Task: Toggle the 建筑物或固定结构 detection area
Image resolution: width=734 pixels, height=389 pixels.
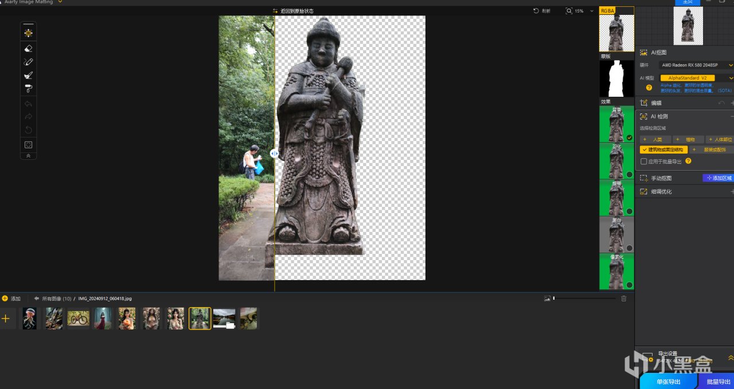Action: click(663, 150)
